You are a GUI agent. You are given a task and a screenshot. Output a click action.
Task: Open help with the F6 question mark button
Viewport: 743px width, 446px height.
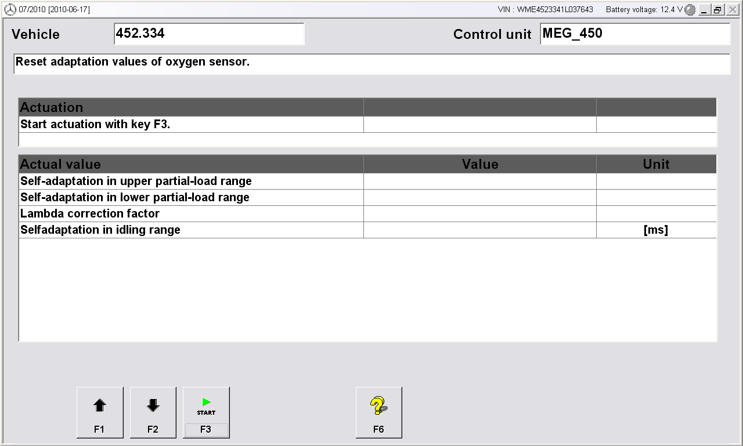pos(378,412)
